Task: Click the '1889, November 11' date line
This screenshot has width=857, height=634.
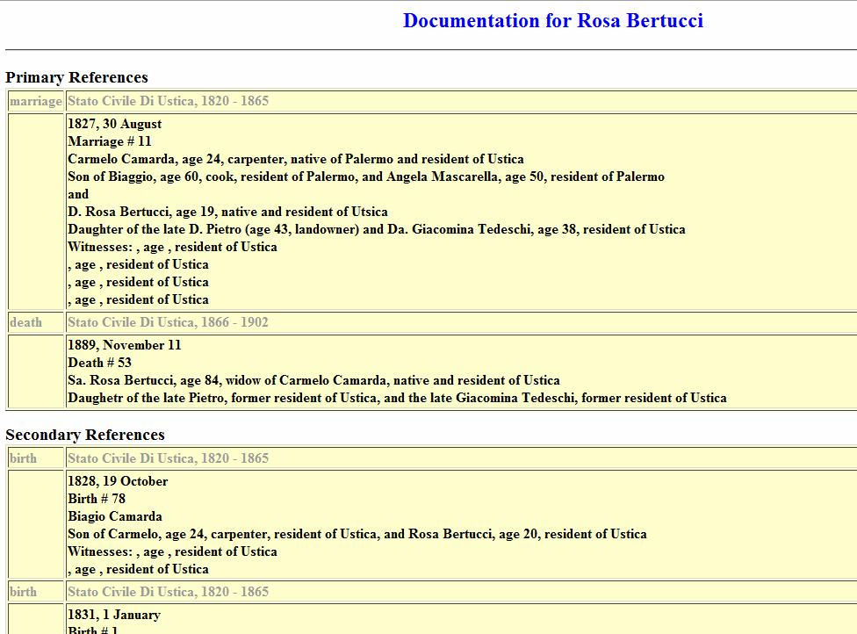Action: (x=124, y=345)
